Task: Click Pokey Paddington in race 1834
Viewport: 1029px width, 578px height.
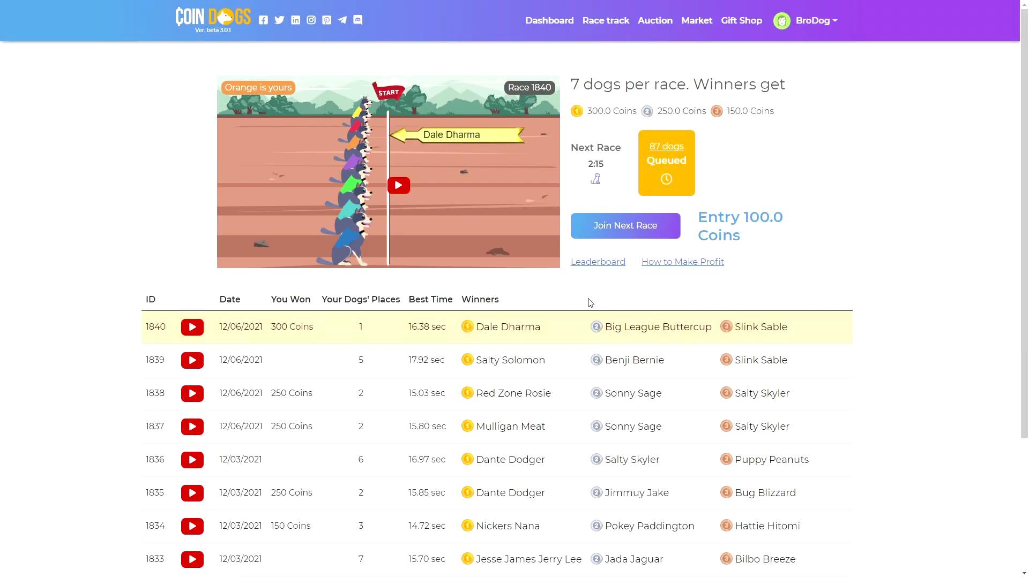Action: pos(650,526)
